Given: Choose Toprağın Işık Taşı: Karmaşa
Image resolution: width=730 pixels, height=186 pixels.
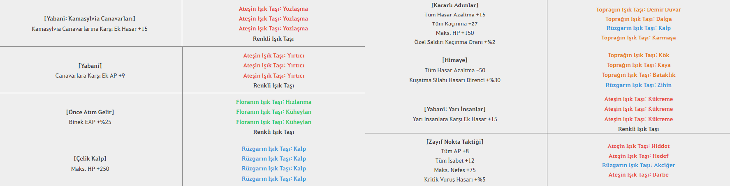Looking at the screenshot, I should (638, 37).
